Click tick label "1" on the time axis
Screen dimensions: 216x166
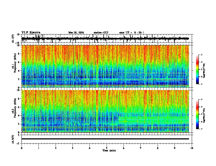38,148
